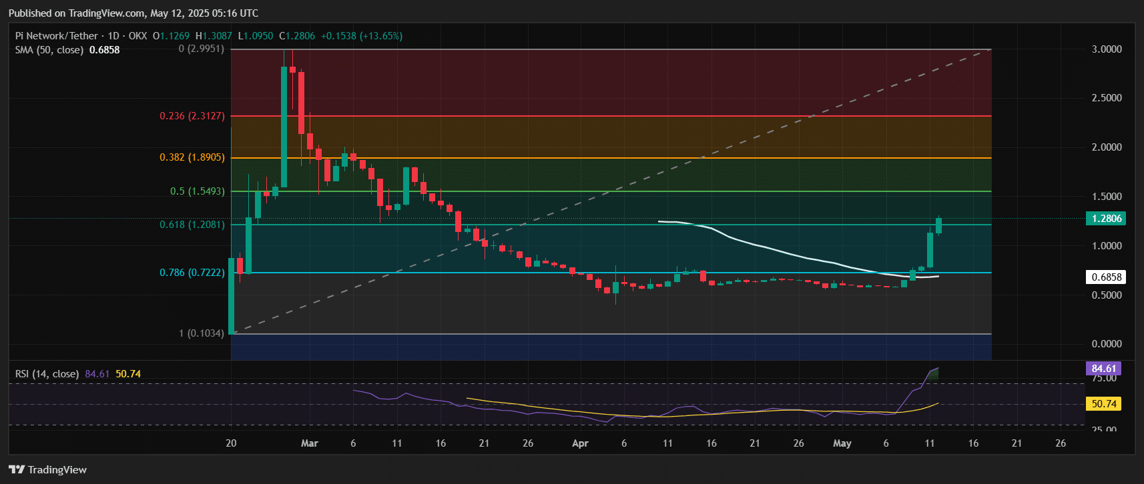The height and width of the screenshot is (484, 1144).
Task: Click the 0.618 (1.2081) Fibonacci level label
Action: (192, 225)
